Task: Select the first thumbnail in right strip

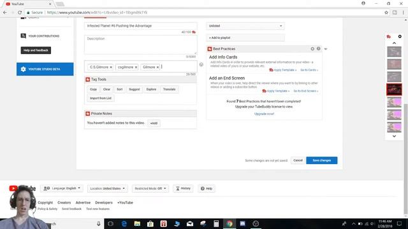Action: coord(394,52)
